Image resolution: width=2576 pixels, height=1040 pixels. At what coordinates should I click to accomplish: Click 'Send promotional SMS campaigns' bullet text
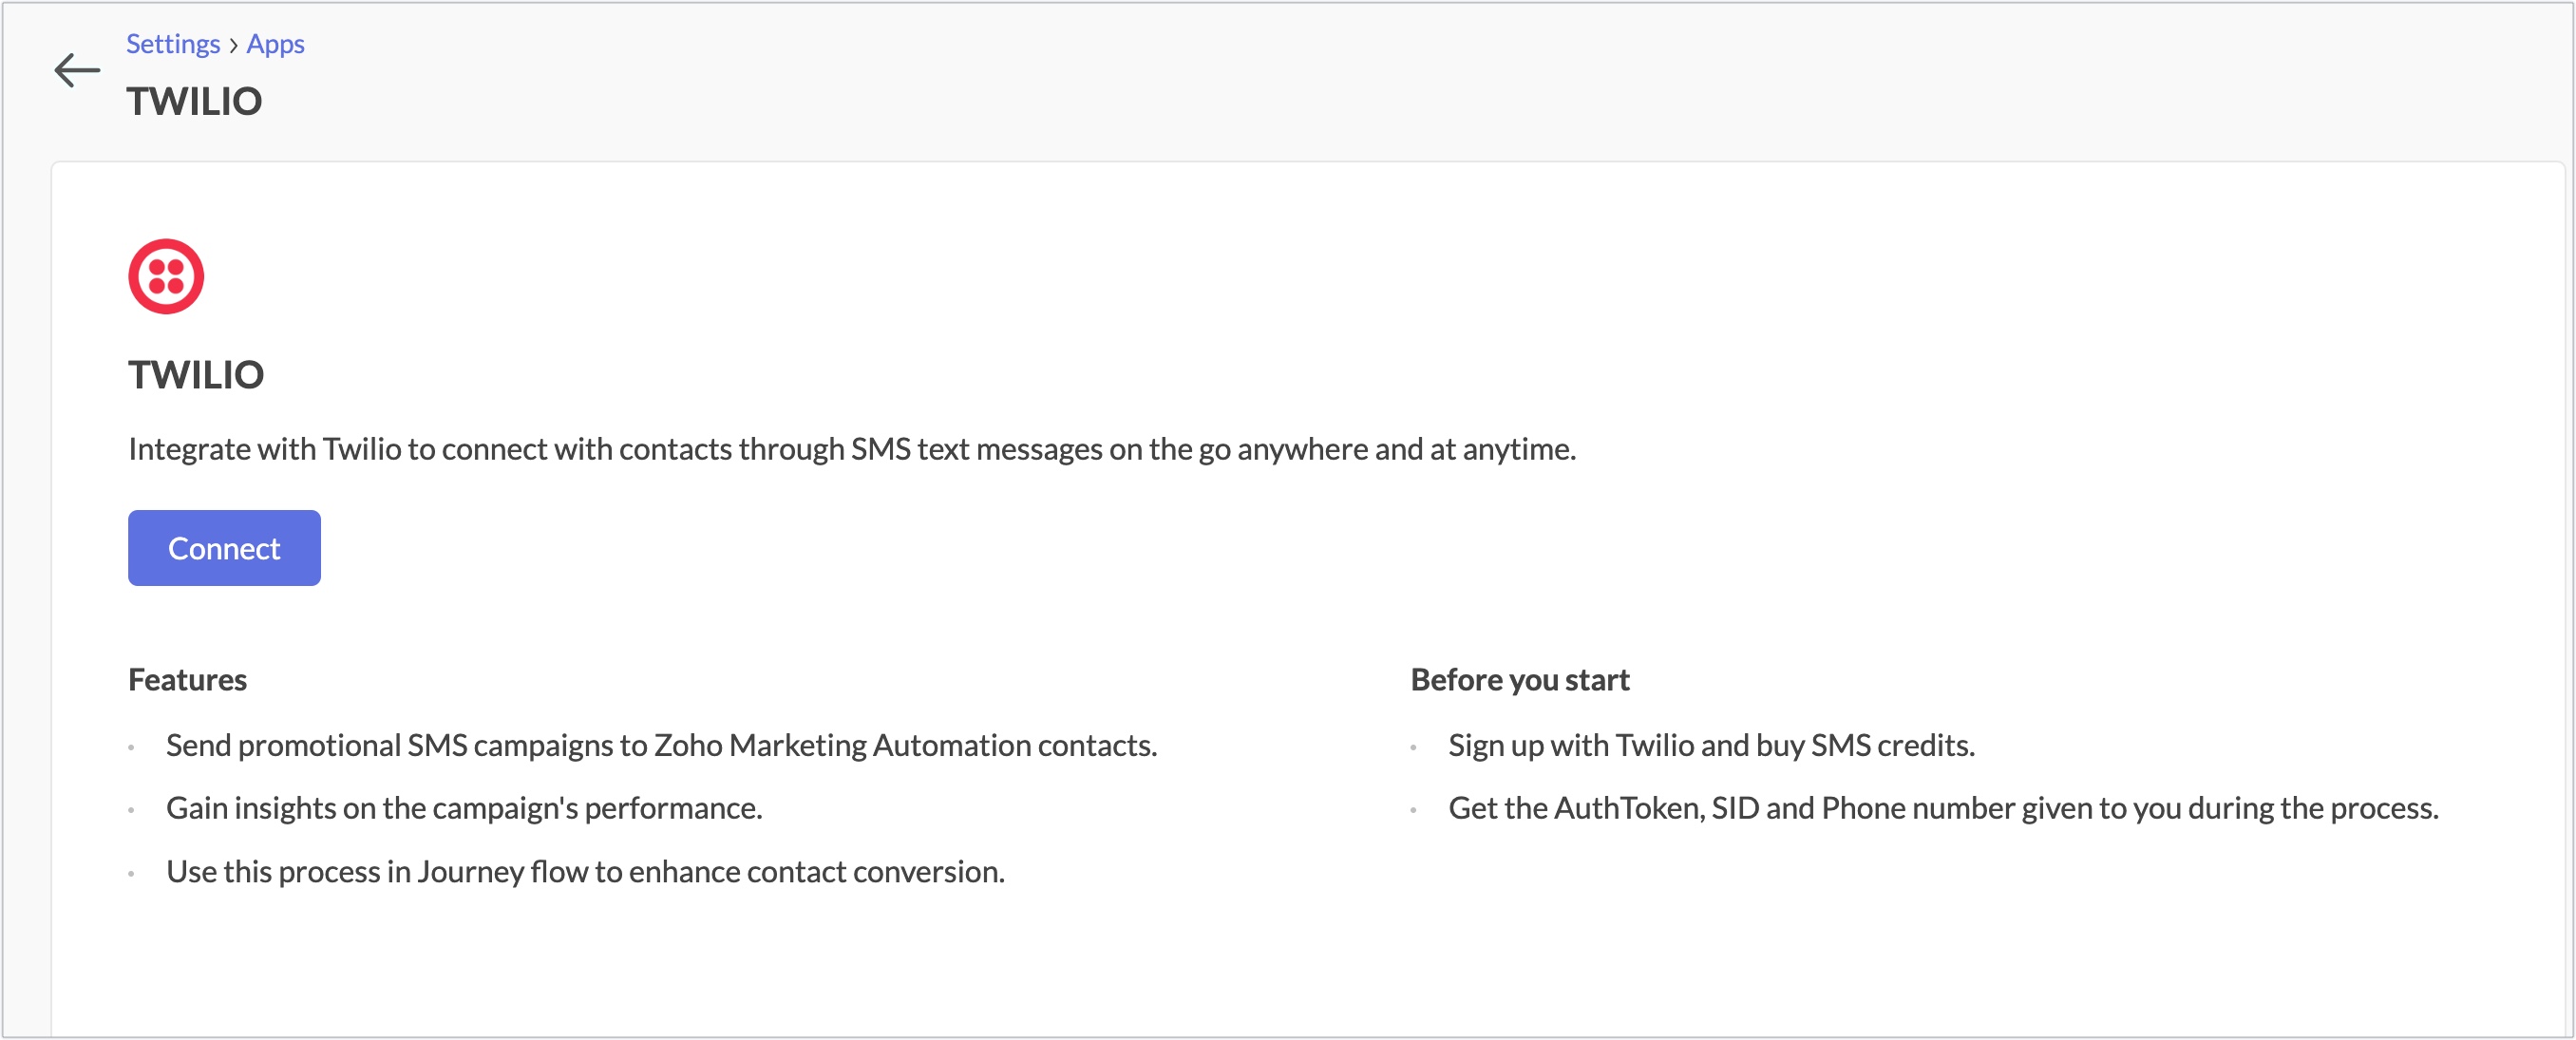tap(661, 745)
